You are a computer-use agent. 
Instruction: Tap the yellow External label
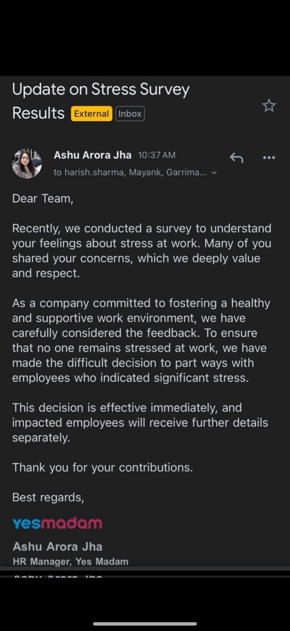[x=91, y=114]
